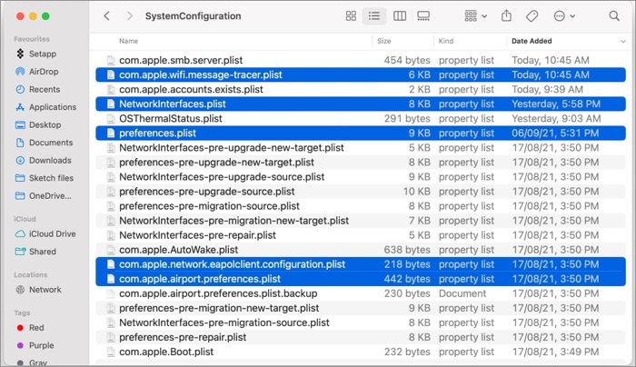Select preferences-pre-migration-new-target.plist

361,309
